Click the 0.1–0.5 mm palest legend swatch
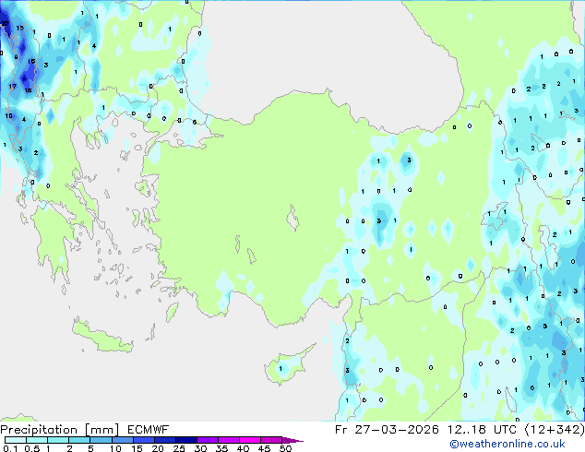This screenshot has height=452, width=585. (x=16, y=440)
